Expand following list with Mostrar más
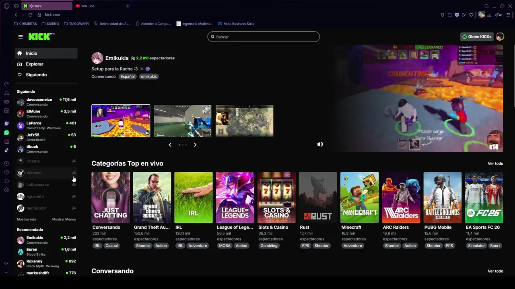This screenshot has height=289, width=515. pyautogui.click(x=27, y=220)
